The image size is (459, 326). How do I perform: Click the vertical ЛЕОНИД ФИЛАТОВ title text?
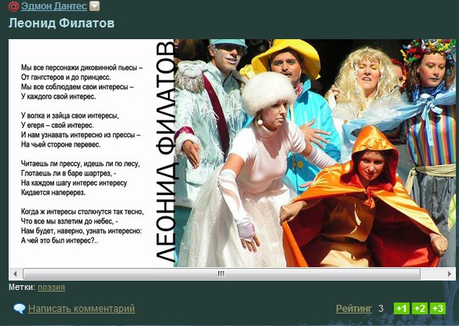(166, 151)
